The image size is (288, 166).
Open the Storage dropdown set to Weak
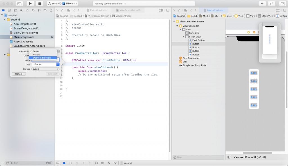pyautogui.click(x=46, y=69)
